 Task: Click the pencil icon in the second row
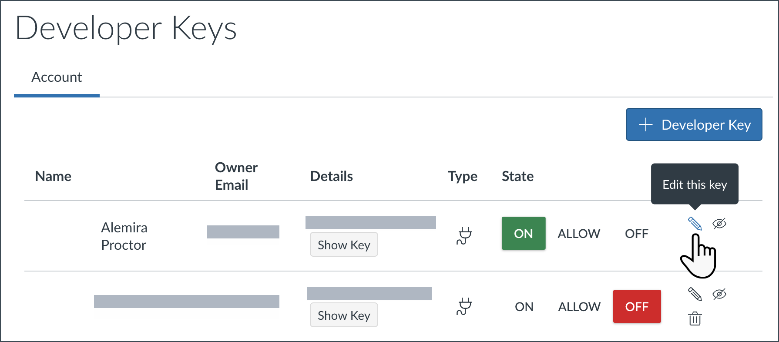pos(695,294)
